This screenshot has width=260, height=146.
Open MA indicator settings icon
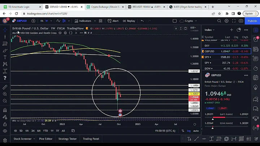point(65,33)
